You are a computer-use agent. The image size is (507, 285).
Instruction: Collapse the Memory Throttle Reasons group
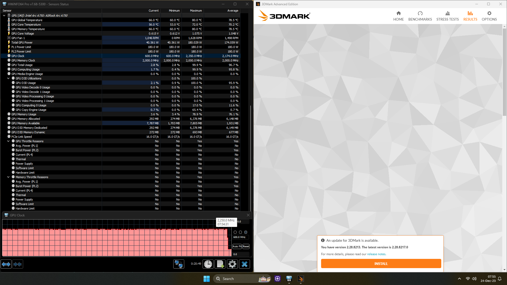tap(8, 177)
